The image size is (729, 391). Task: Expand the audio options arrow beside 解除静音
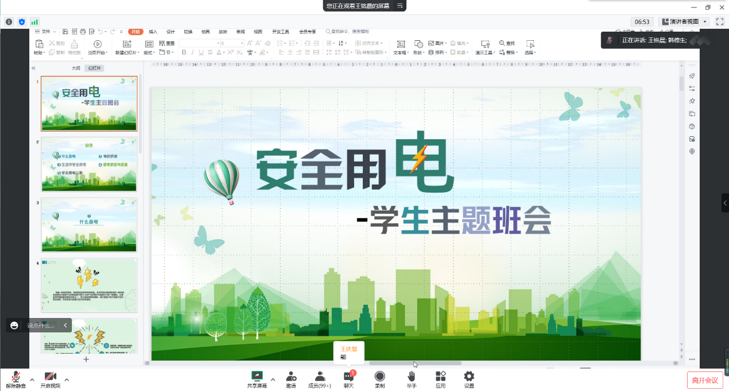click(32, 379)
